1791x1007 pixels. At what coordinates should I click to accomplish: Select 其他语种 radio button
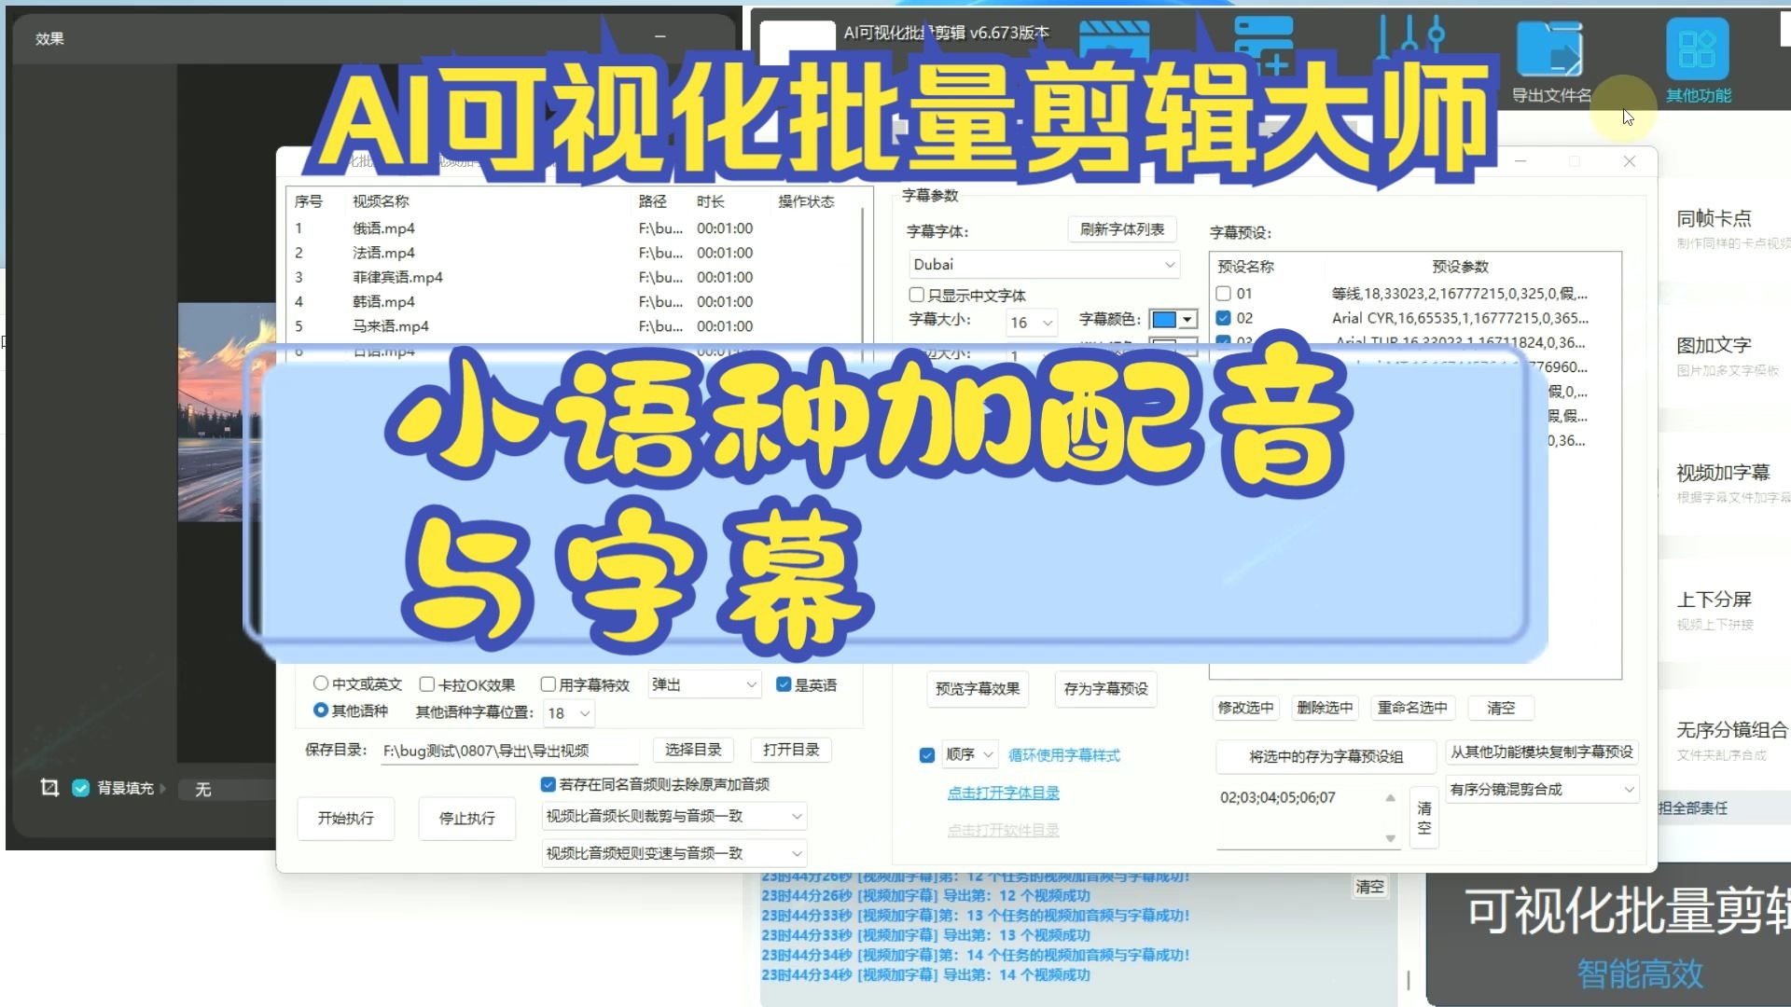[321, 710]
